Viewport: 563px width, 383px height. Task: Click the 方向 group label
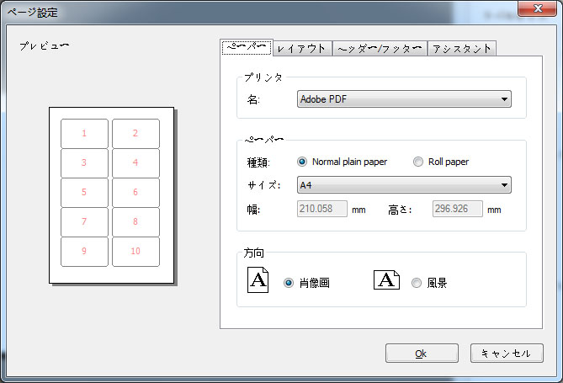tap(253, 253)
